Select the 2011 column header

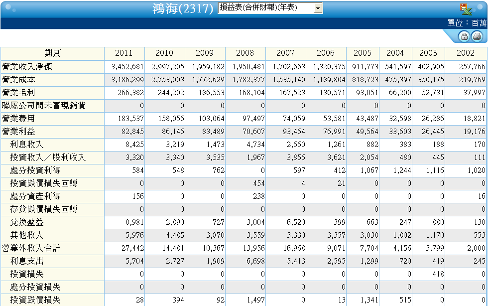coord(124,53)
